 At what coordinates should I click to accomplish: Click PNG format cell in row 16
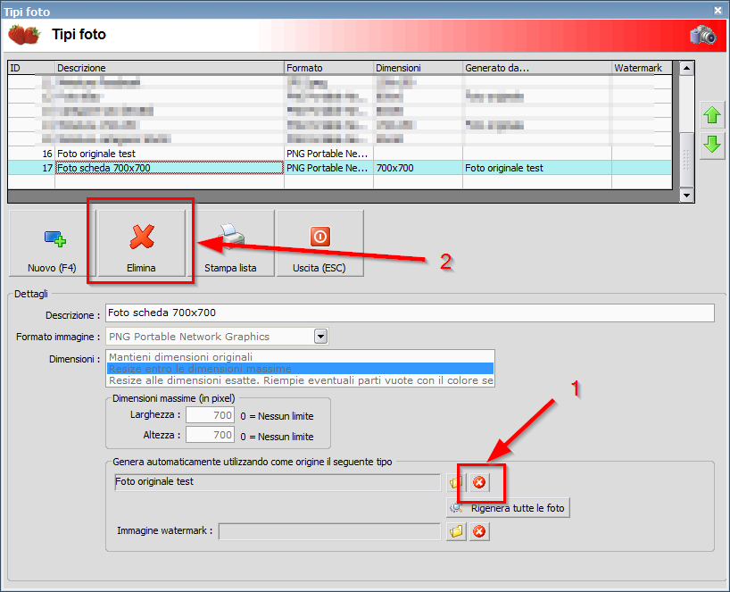(328, 154)
